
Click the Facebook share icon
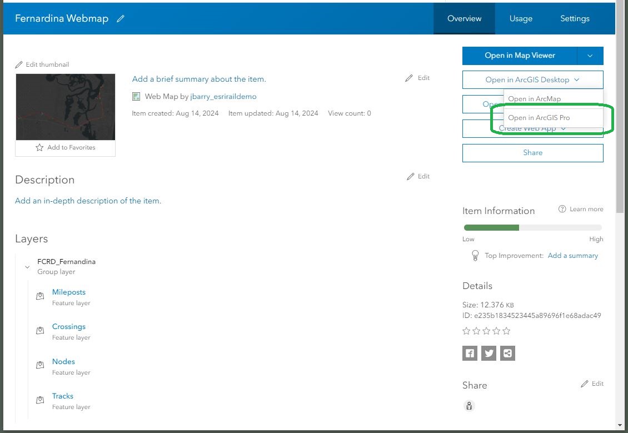coord(470,354)
